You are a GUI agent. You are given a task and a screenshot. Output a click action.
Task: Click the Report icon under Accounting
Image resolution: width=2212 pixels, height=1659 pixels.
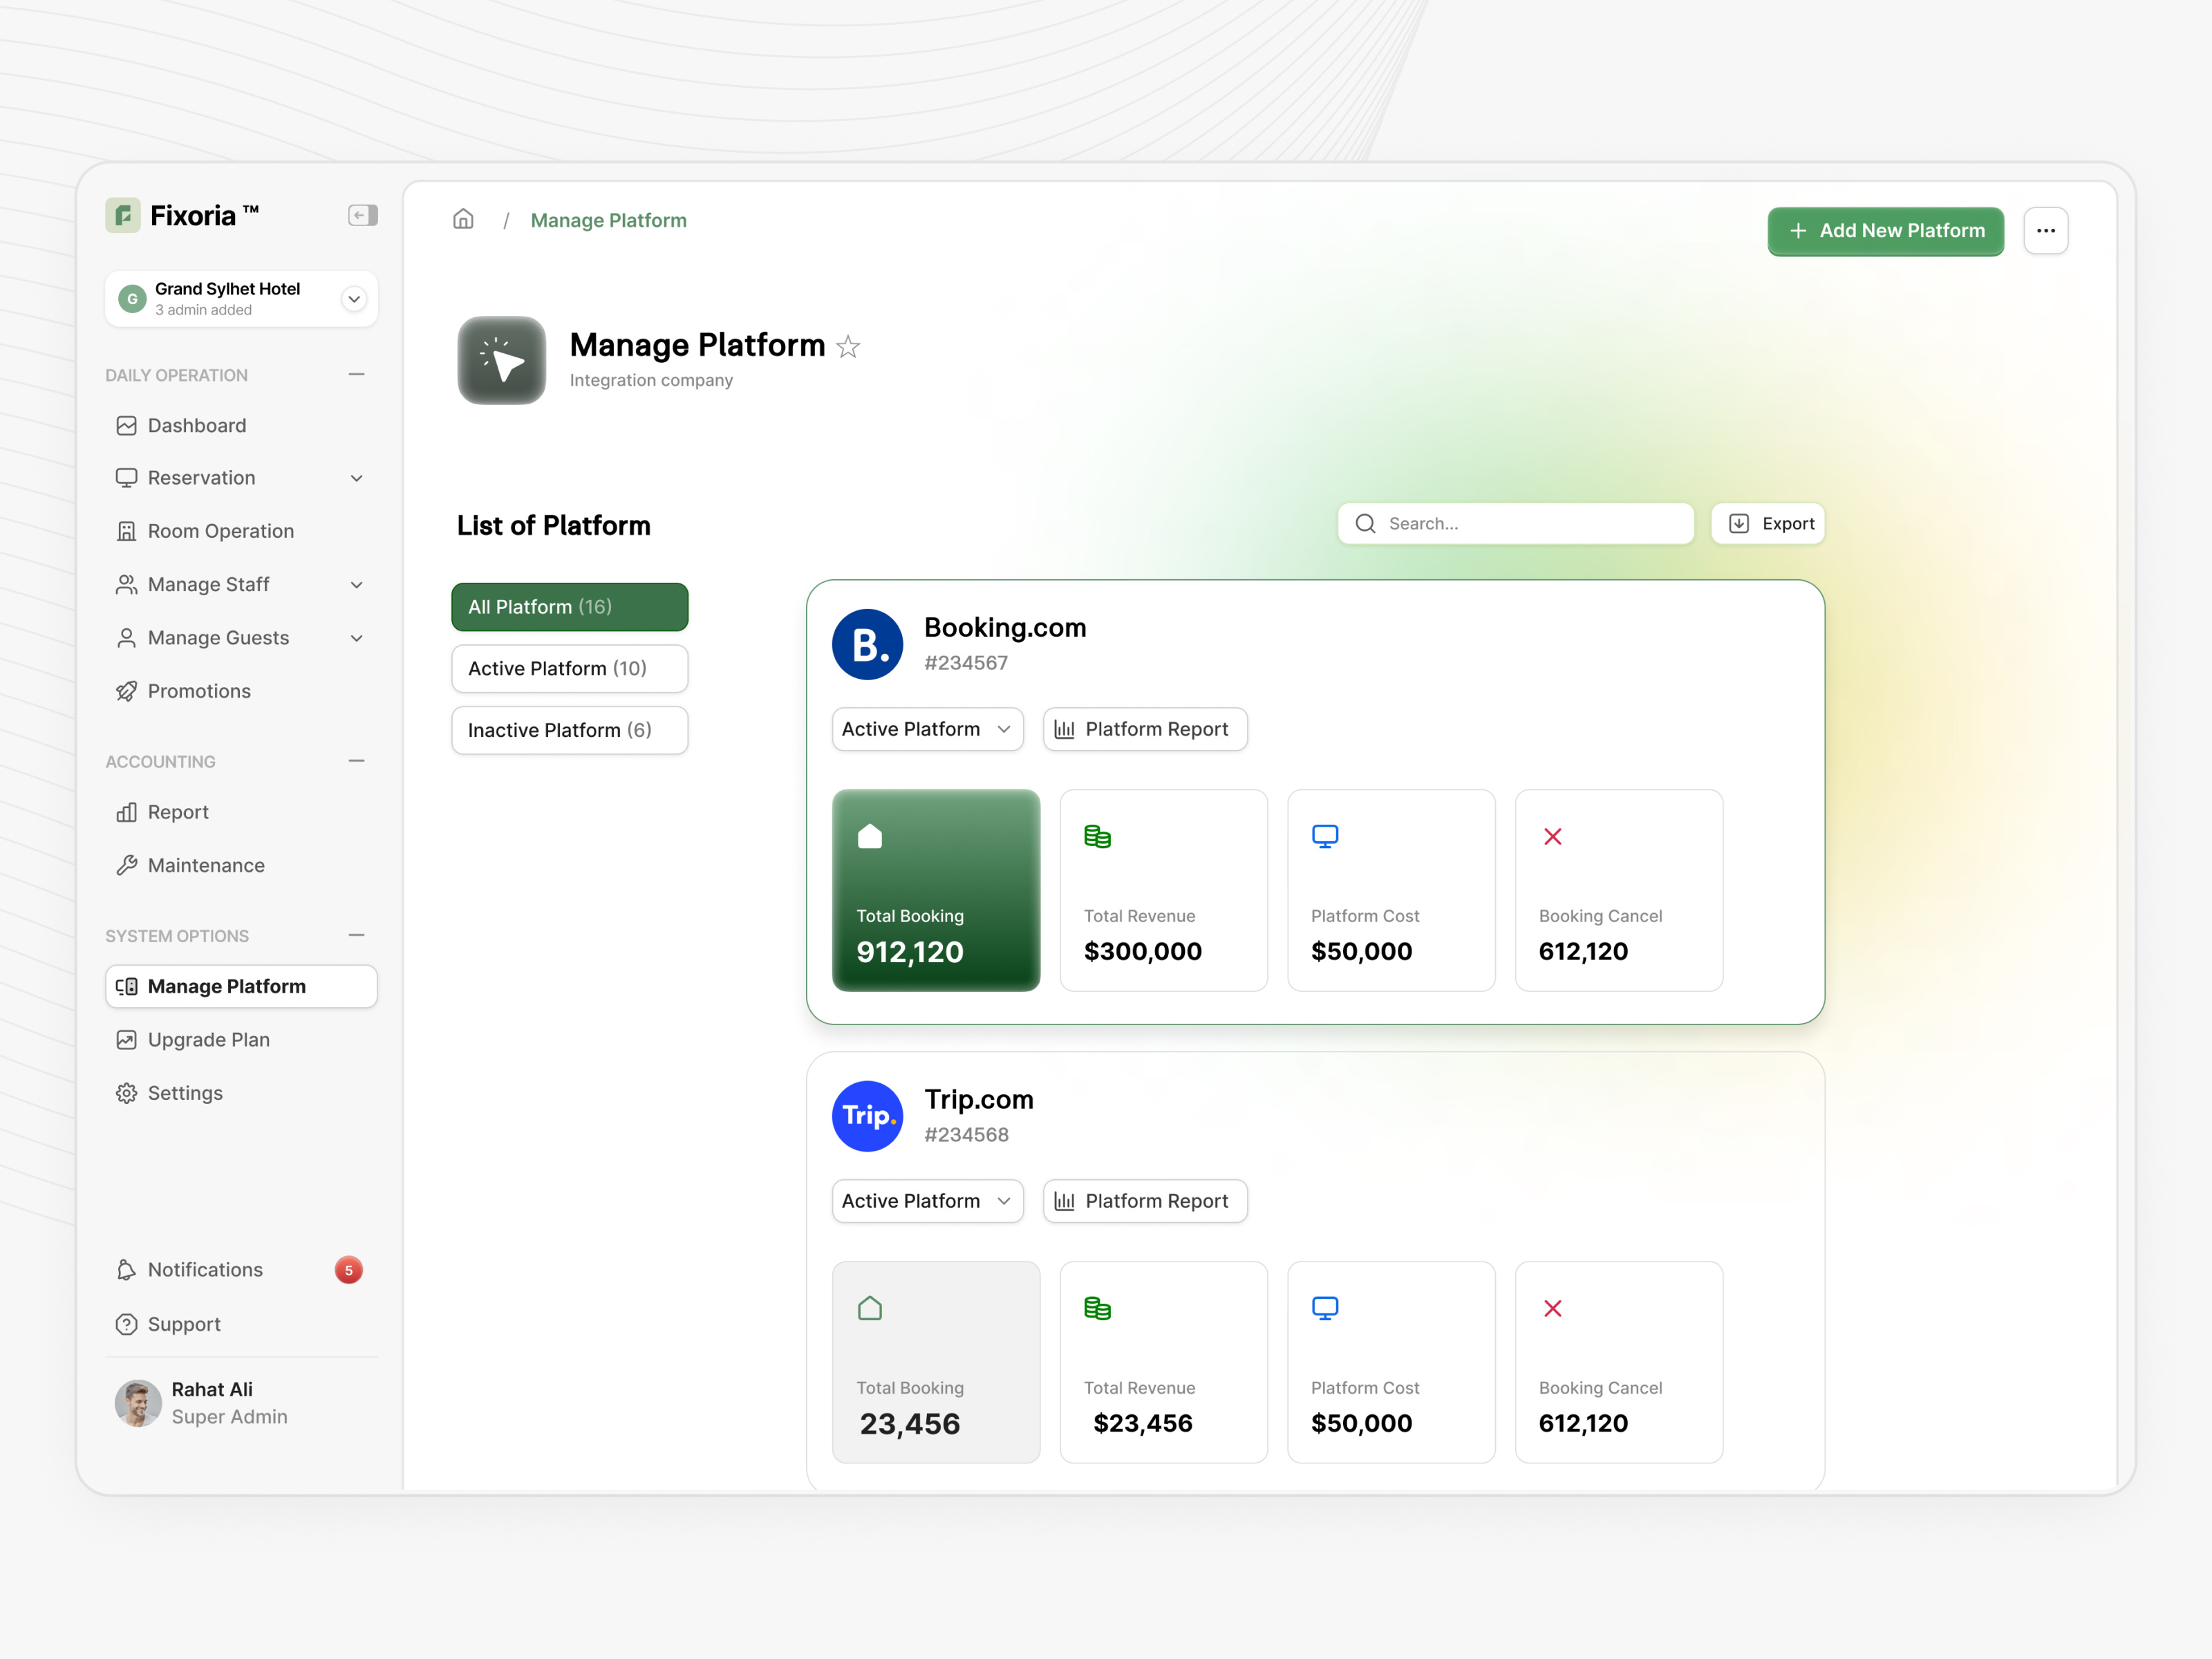point(127,812)
